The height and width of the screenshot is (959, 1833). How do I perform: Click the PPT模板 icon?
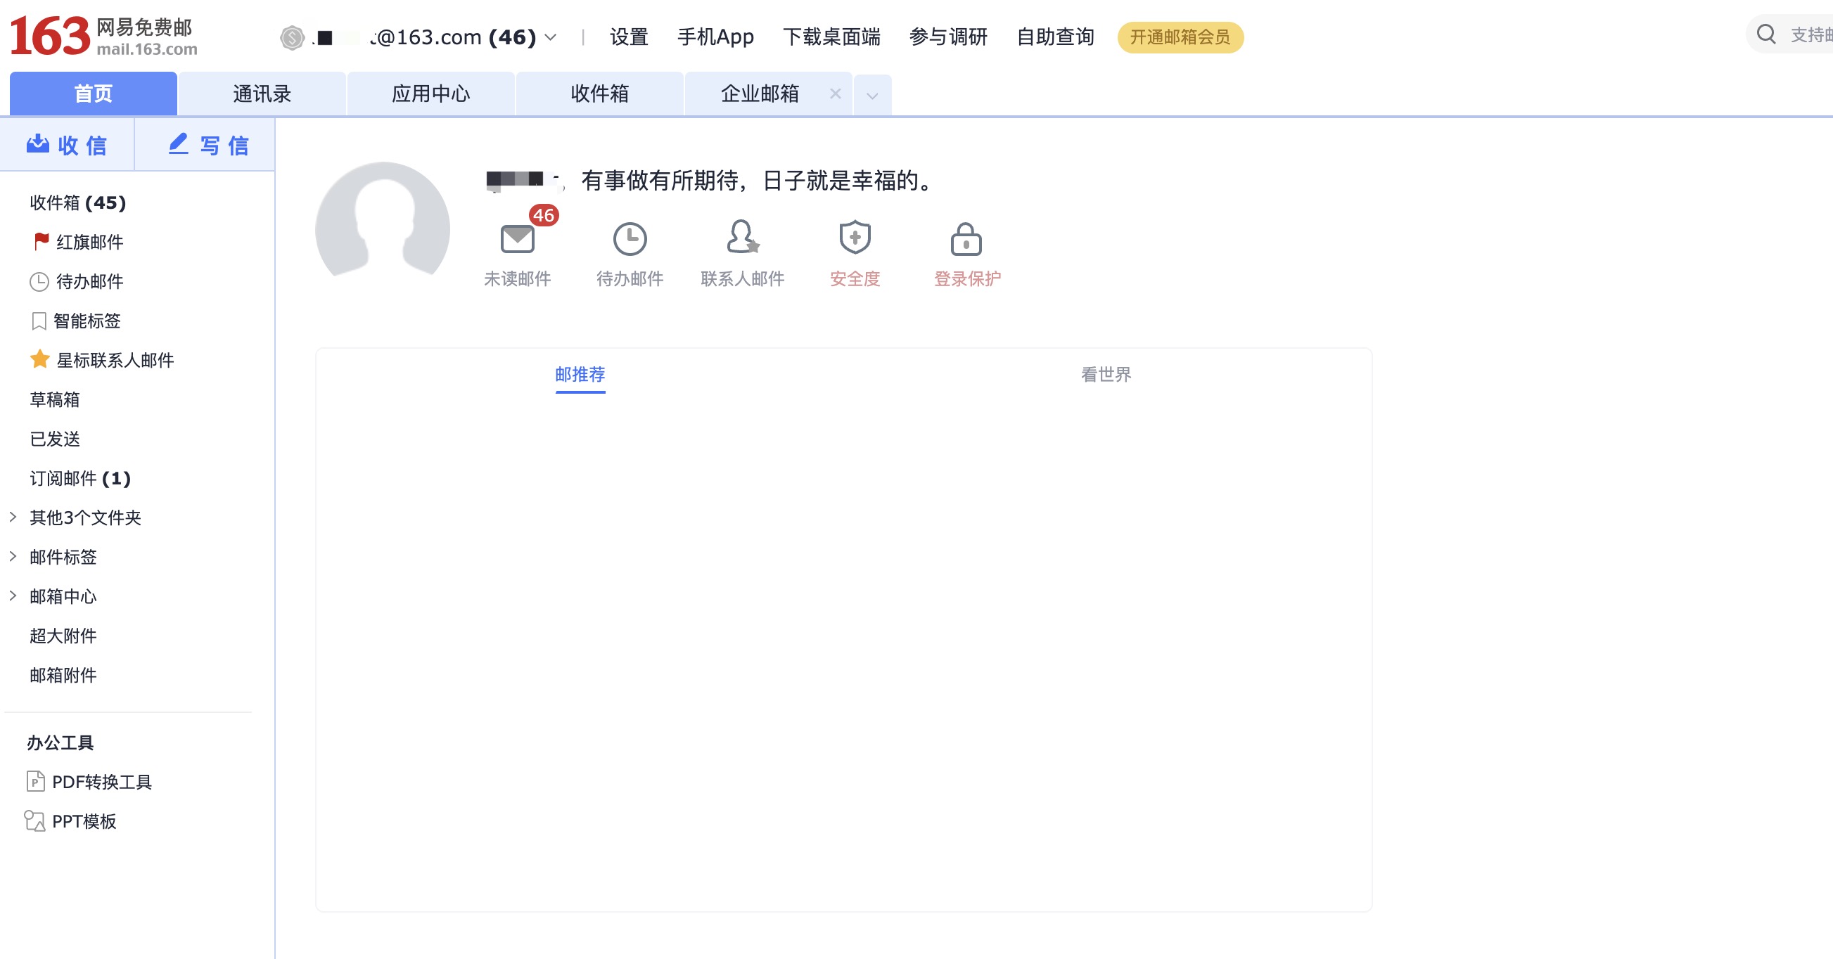pyautogui.click(x=35, y=821)
